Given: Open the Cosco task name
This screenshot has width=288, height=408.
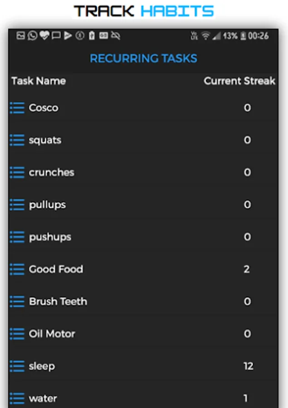Looking at the screenshot, I should click(x=44, y=108).
